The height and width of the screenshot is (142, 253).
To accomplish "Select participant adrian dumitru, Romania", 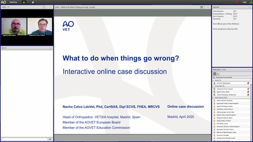I will click(225, 101).
